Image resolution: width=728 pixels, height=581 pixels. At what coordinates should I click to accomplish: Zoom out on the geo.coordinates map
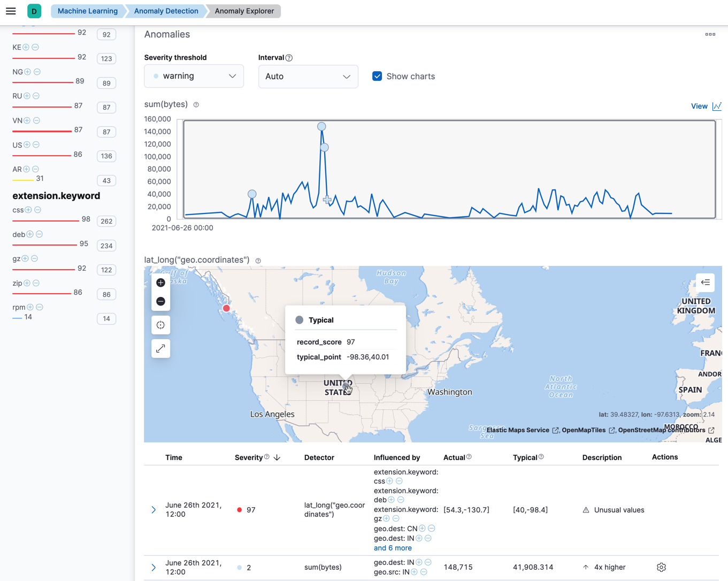click(x=160, y=301)
